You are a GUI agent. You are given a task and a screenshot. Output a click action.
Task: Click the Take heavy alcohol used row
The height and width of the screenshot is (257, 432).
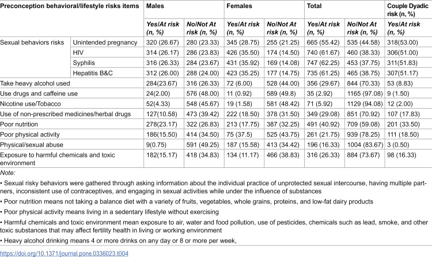tap(216, 83)
